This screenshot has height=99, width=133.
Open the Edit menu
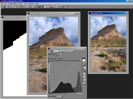(6, 4)
